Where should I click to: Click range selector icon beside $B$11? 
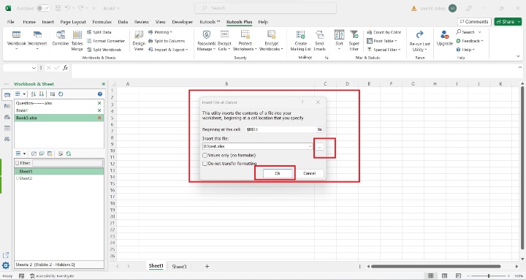[320, 129]
